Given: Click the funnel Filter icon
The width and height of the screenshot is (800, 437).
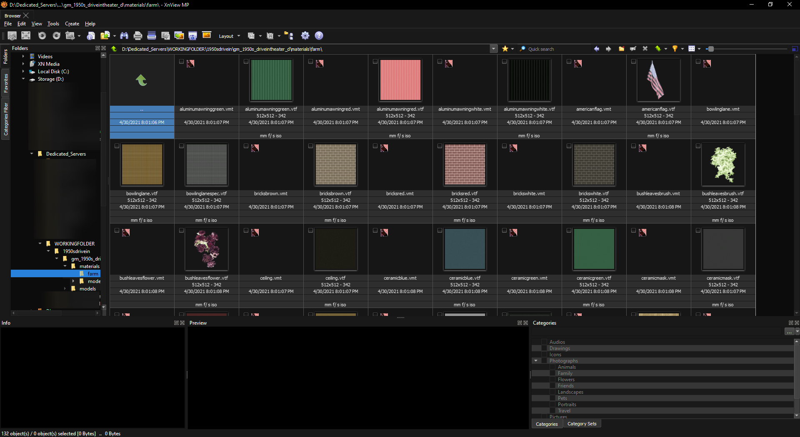Looking at the screenshot, I should (675, 49).
